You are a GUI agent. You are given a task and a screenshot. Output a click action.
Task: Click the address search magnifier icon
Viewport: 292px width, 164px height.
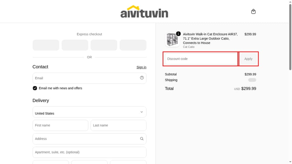pos(142,139)
